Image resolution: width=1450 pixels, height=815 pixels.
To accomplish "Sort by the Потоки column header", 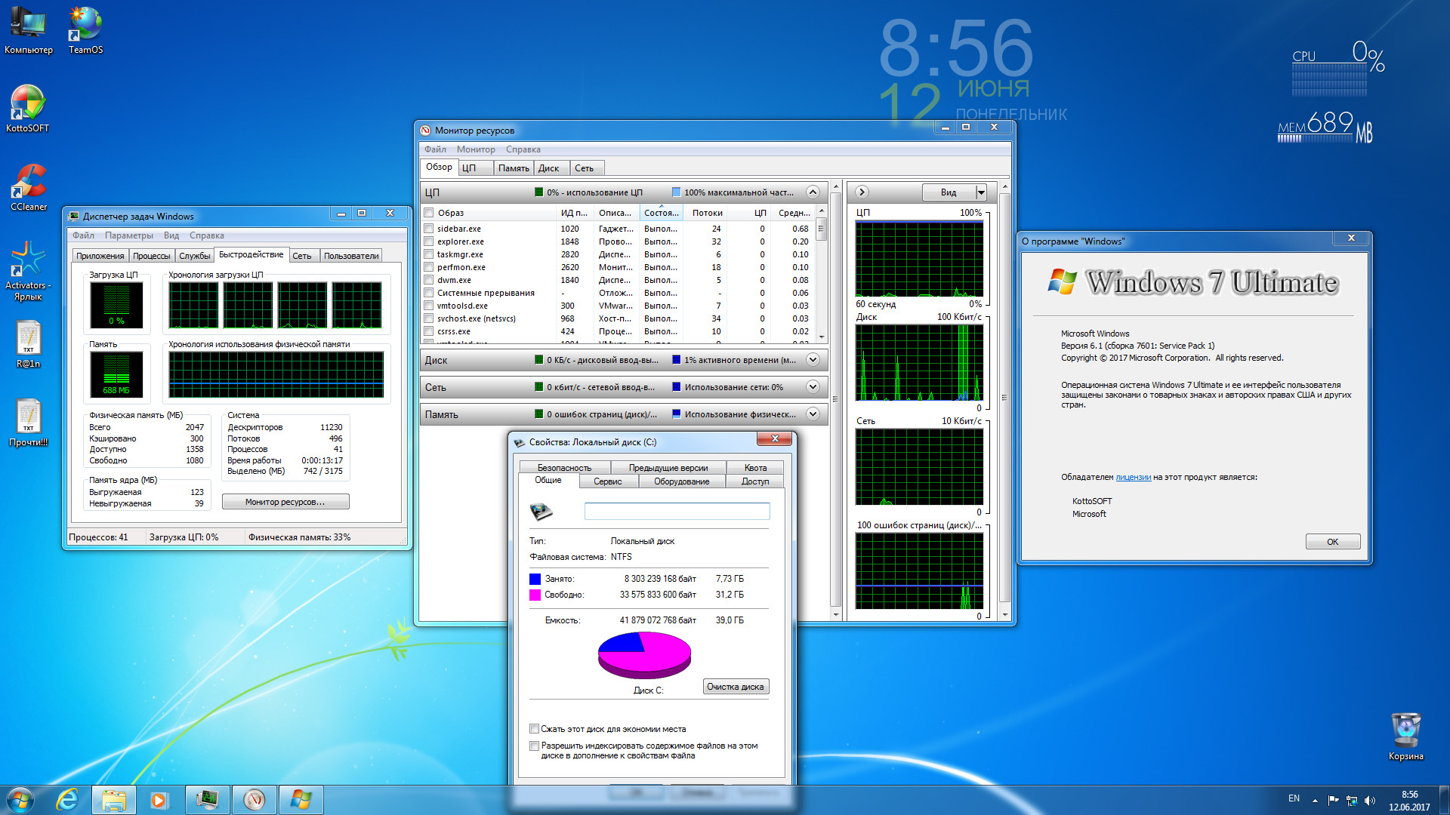I will (707, 213).
